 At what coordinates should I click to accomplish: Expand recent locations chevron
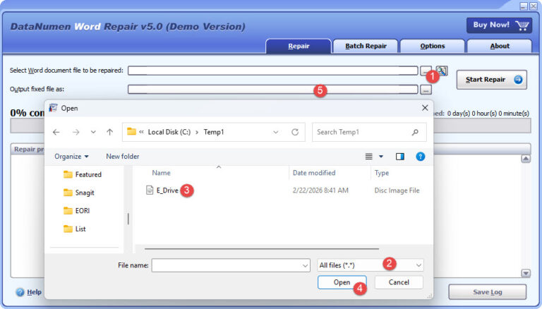point(93,132)
